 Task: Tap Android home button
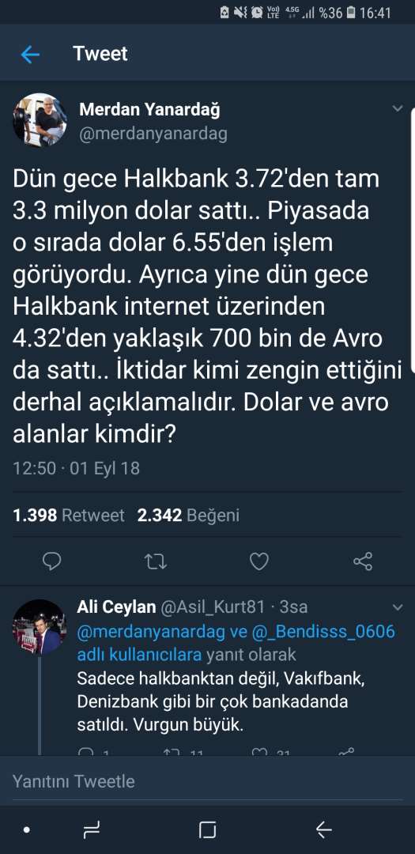207,830
